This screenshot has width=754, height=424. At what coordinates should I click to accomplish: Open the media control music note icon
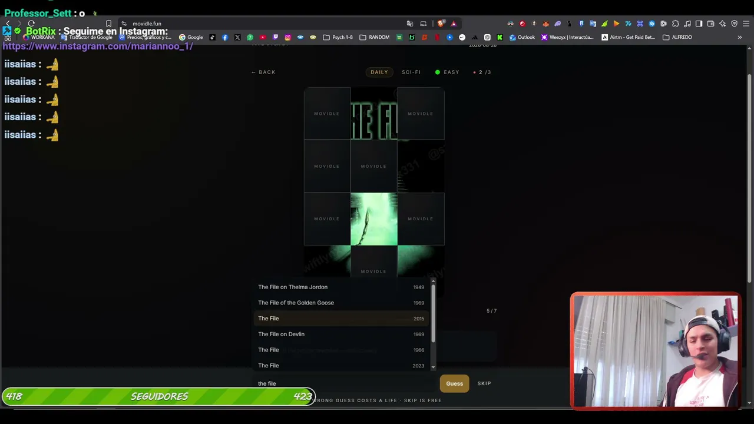[x=687, y=24]
